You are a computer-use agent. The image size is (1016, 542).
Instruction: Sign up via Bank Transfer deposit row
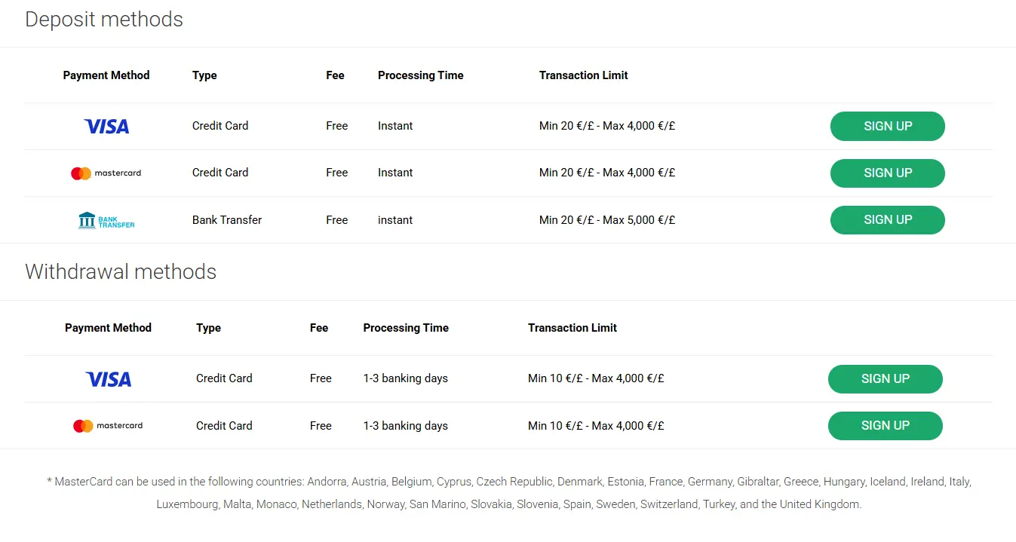(888, 219)
